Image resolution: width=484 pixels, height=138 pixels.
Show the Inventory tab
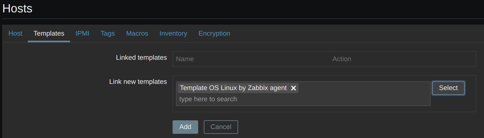tap(173, 33)
